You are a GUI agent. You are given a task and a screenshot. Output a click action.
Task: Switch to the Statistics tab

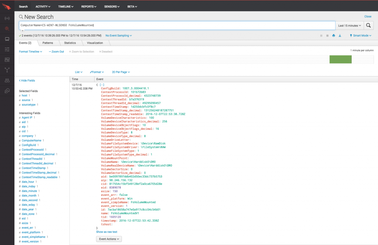coord(70,43)
